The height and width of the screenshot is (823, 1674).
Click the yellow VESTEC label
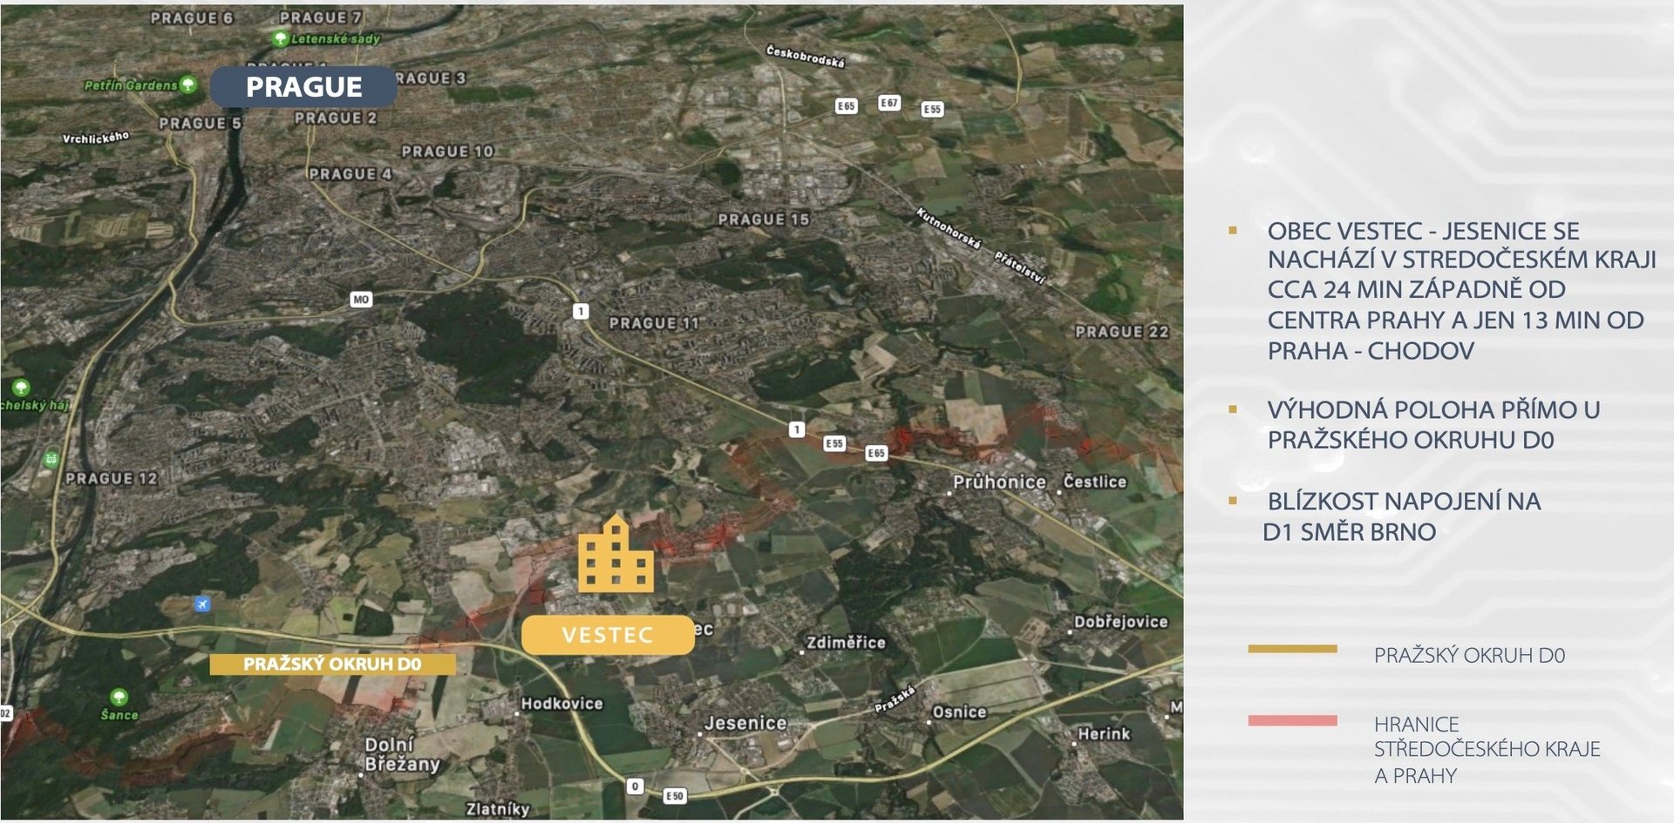pyautogui.click(x=608, y=635)
